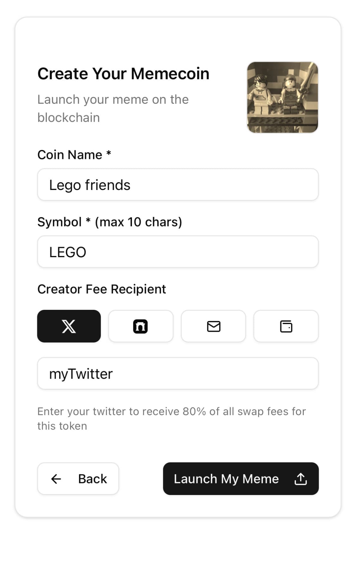
Task: Select the X (Twitter) fee recipient icon
Action: [69, 326]
